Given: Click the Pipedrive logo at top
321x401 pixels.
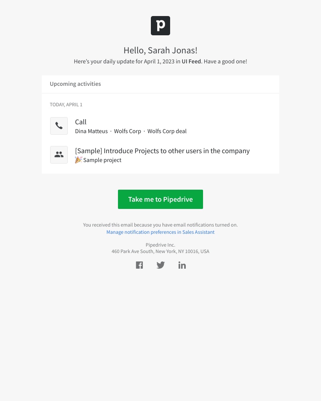Looking at the screenshot, I should click(160, 26).
